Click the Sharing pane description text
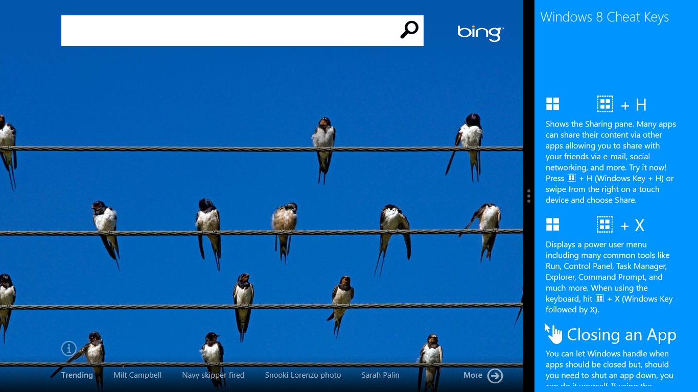698x392 pixels. pos(611,162)
